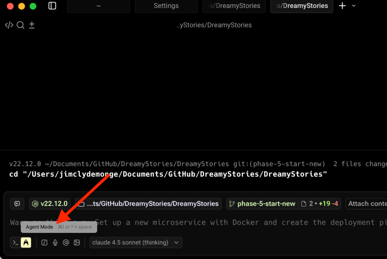Select the active DreamyStories tab
387x259 pixels.
click(302, 6)
